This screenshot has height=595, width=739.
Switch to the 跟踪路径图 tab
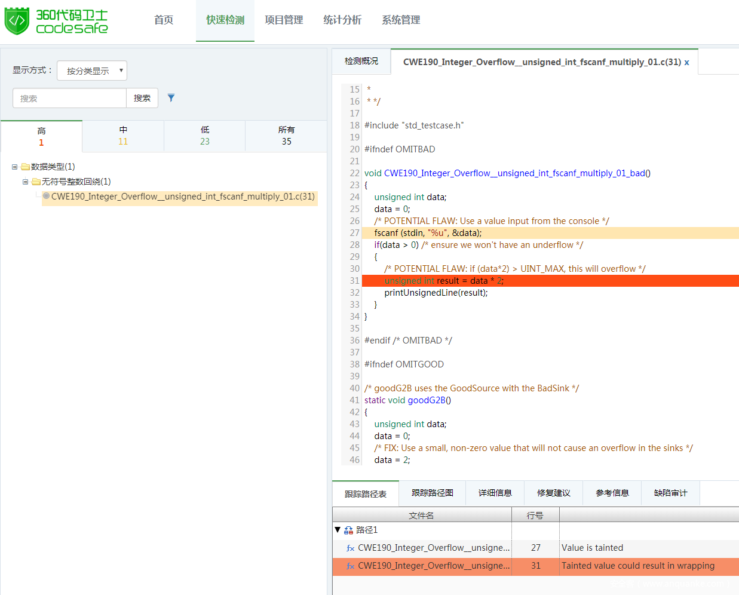click(x=432, y=493)
